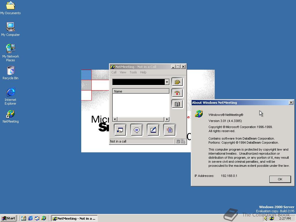The width and height of the screenshot is (296, 222).
Task: Click the Name column header
Action: (141, 91)
